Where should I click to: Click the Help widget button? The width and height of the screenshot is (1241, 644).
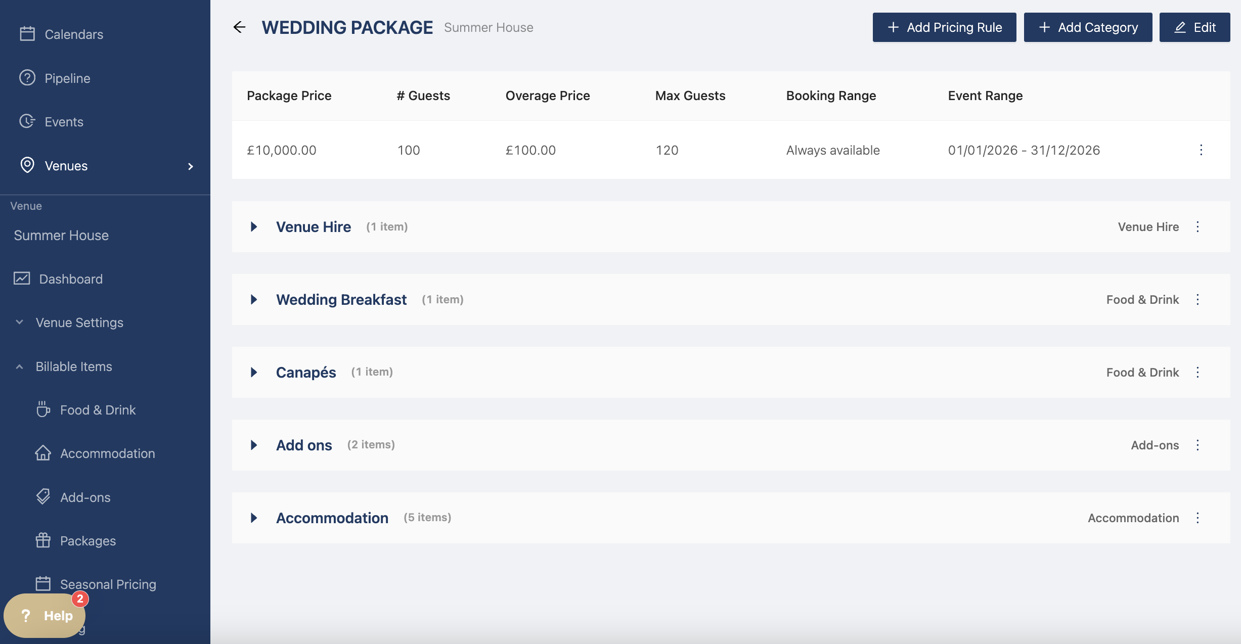[x=45, y=615]
